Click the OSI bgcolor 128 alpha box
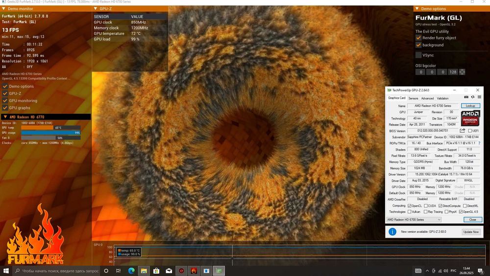 point(453,72)
